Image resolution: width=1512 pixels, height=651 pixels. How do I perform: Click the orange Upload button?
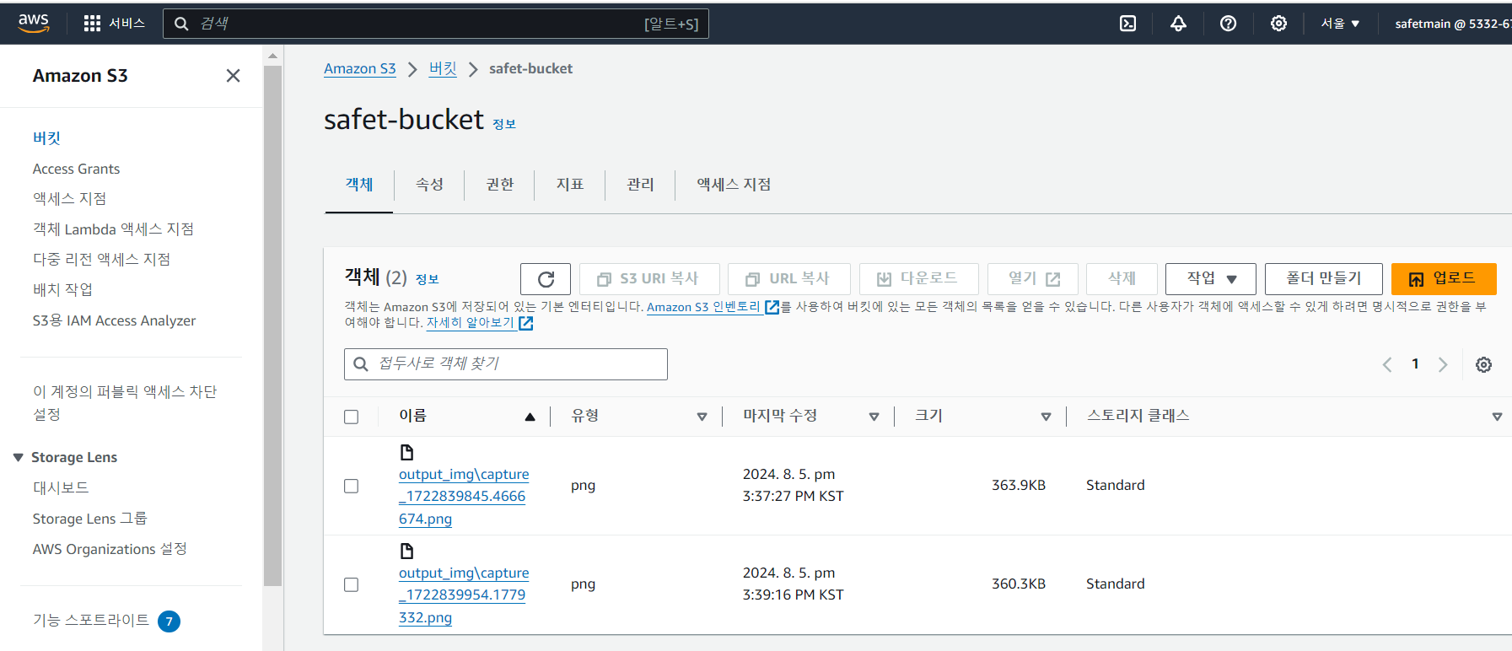click(x=1444, y=279)
